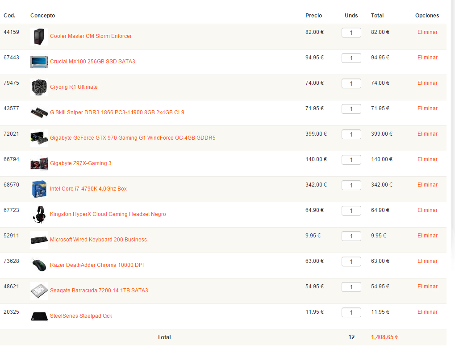This screenshot has width=455, height=349.
Task: Click the cart total 1,408.65 € amount
Action: pyautogui.click(x=384, y=337)
